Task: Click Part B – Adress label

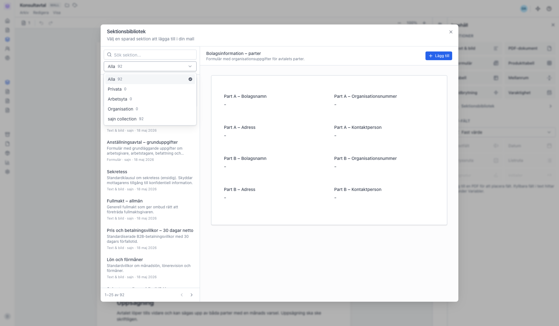Action: (x=239, y=189)
